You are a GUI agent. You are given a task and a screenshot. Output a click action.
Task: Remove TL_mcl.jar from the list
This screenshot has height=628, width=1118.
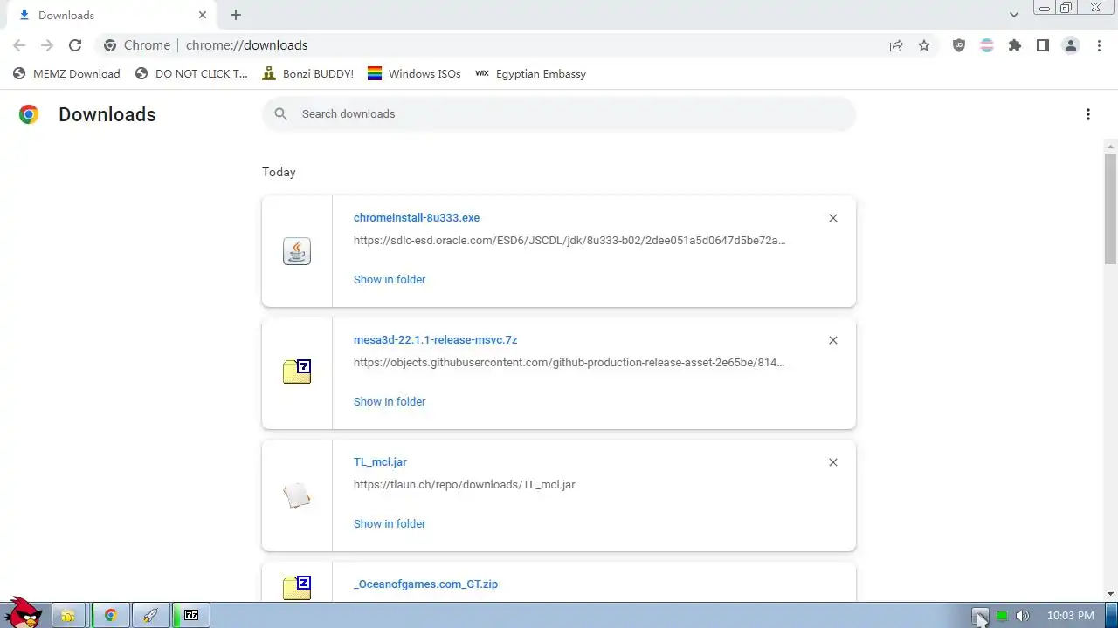coord(833,462)
